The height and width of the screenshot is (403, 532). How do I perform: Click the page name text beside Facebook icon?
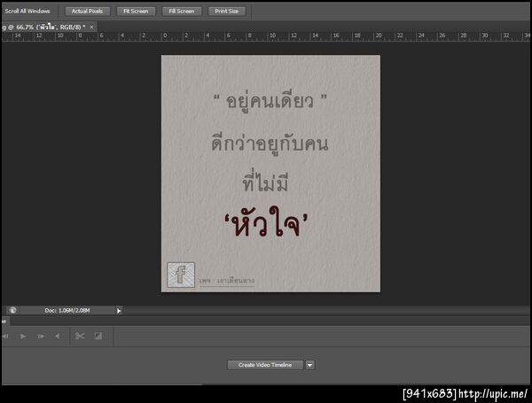tap(227, 281)
